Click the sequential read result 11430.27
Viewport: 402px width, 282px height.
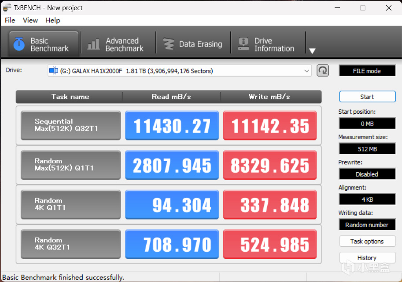point(172,125)
